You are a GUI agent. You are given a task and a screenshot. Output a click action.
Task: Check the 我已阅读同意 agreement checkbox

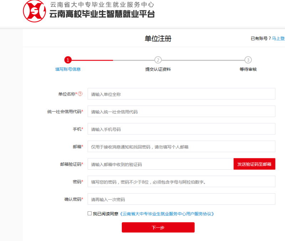point(89,214)
